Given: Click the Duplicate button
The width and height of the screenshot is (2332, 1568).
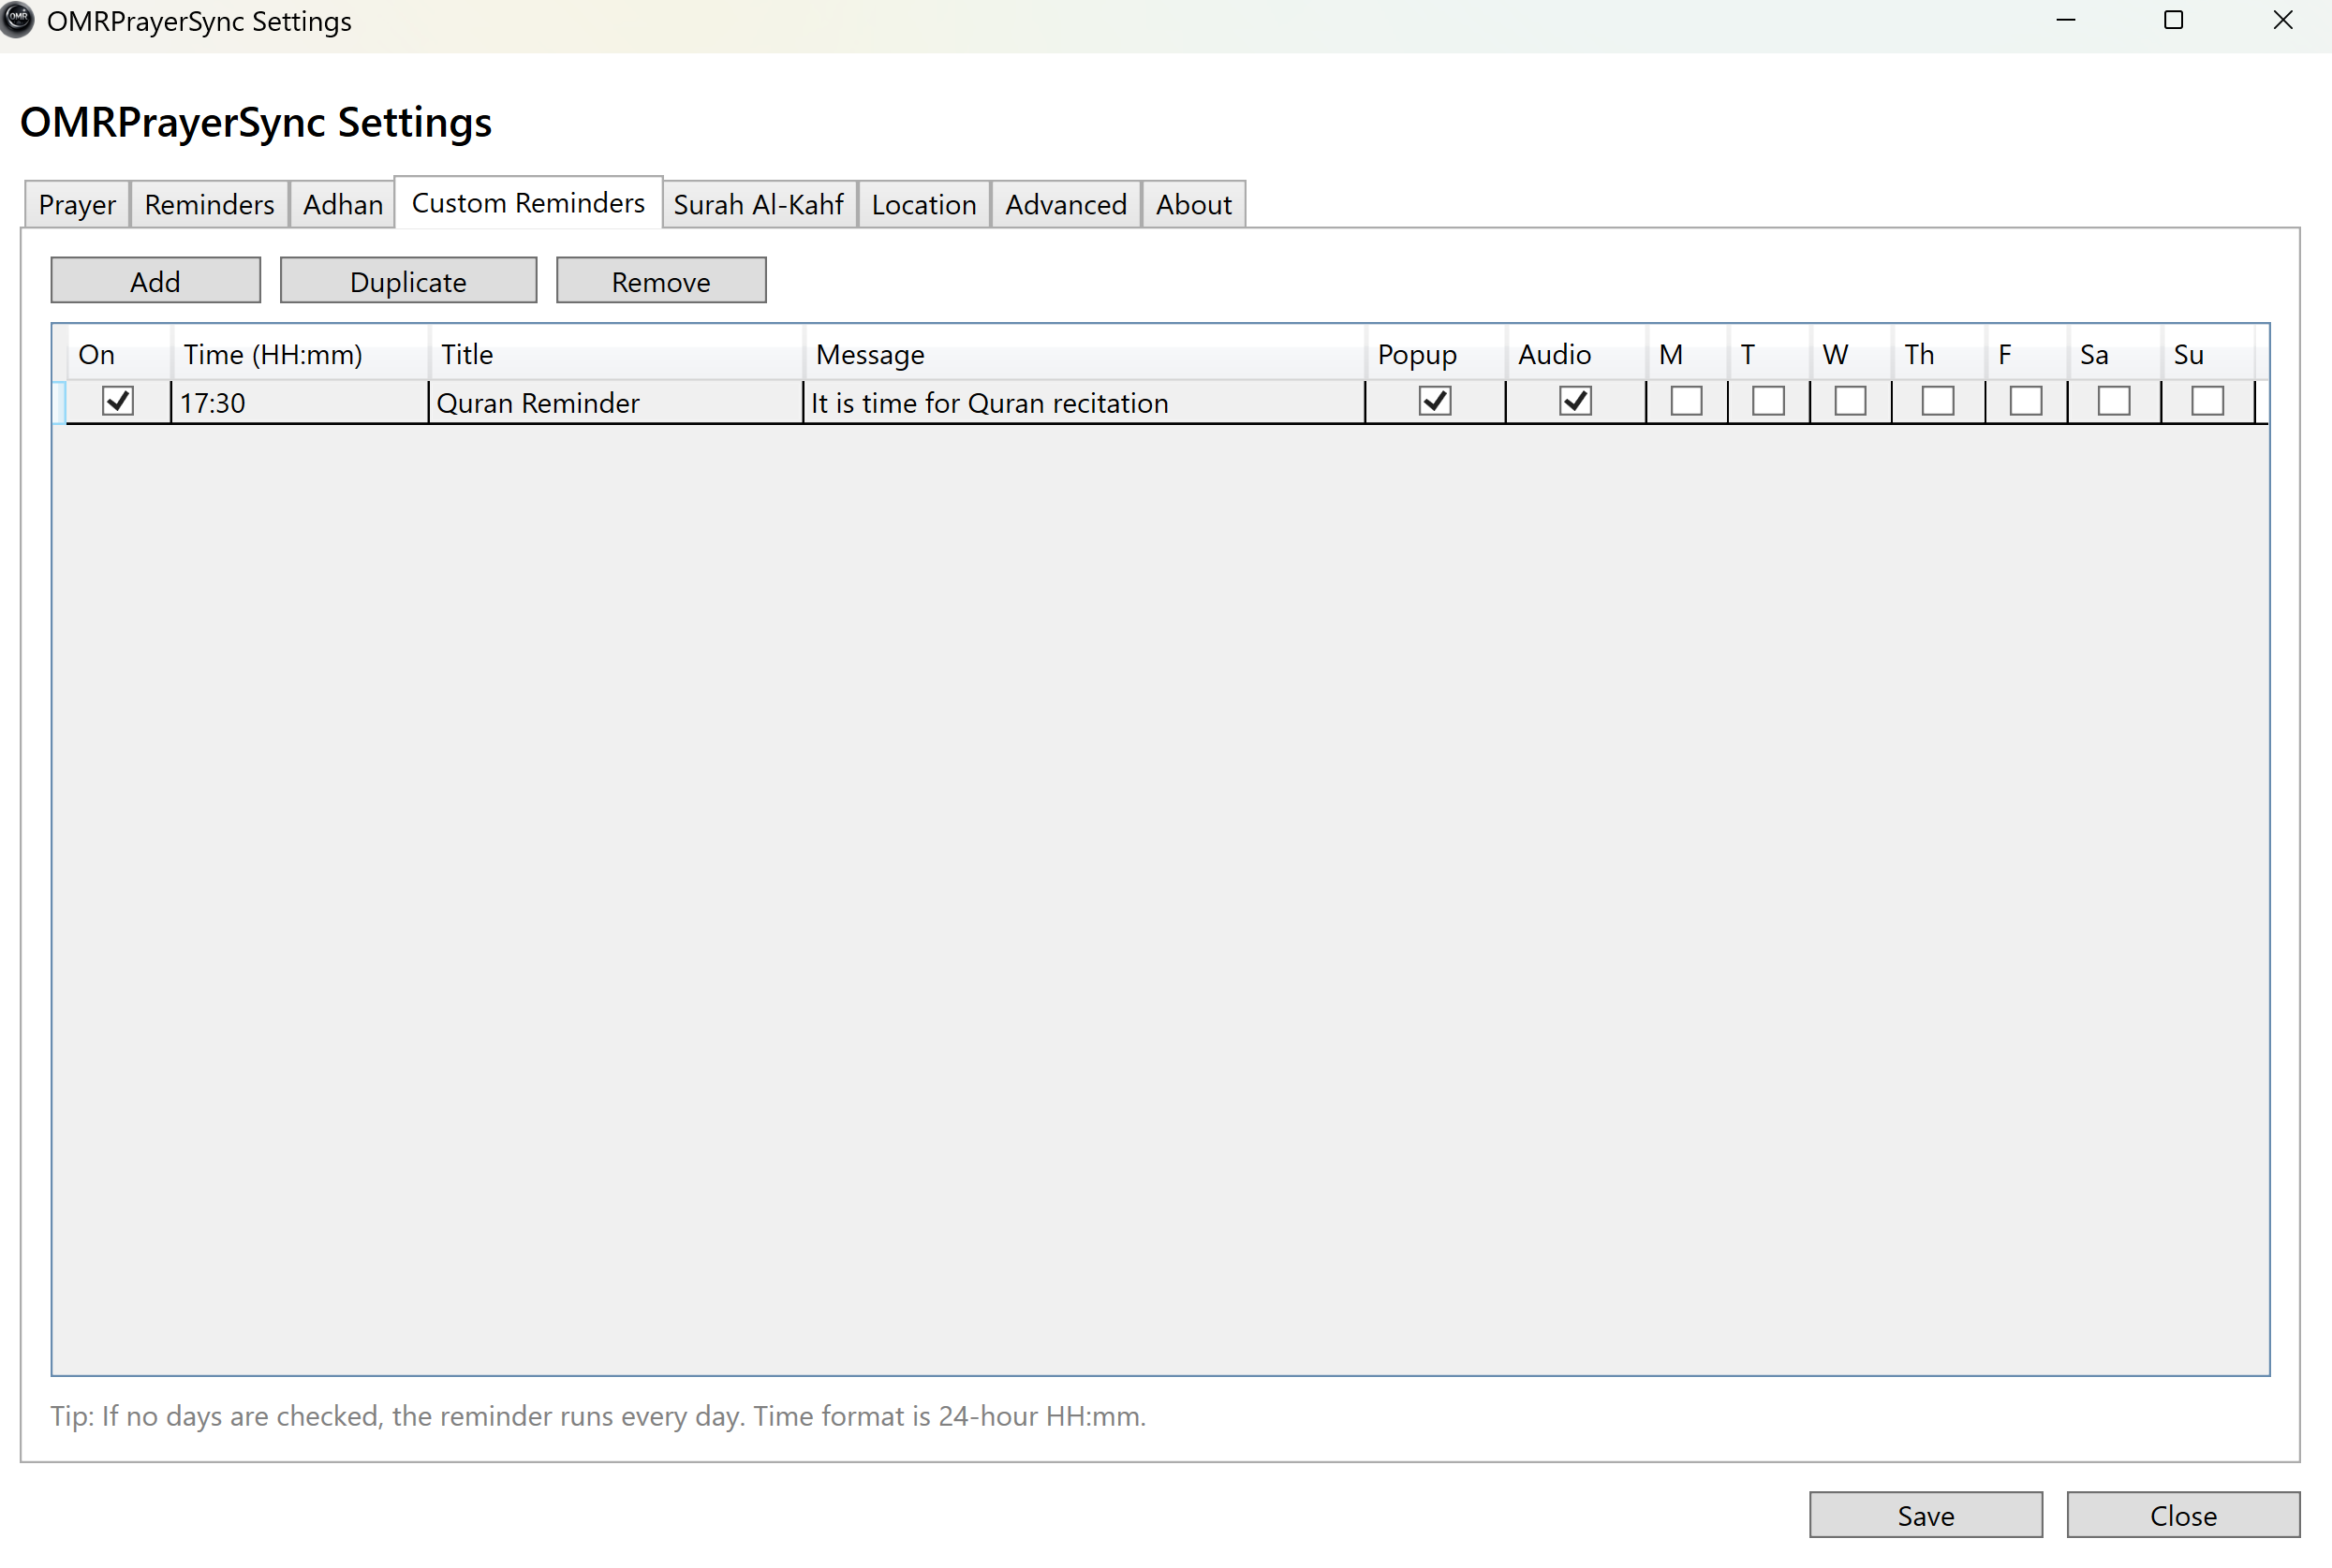Looking at the screenshot, I should (x=408, y=281).
